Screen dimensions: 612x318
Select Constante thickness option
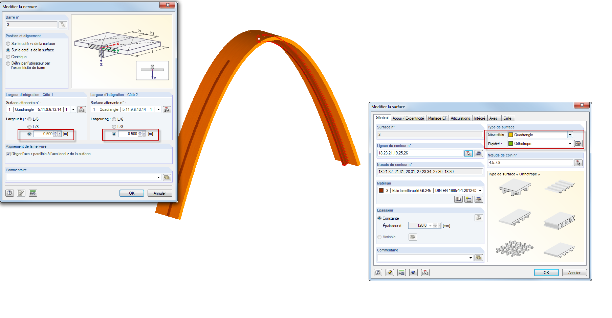[379, 218]
